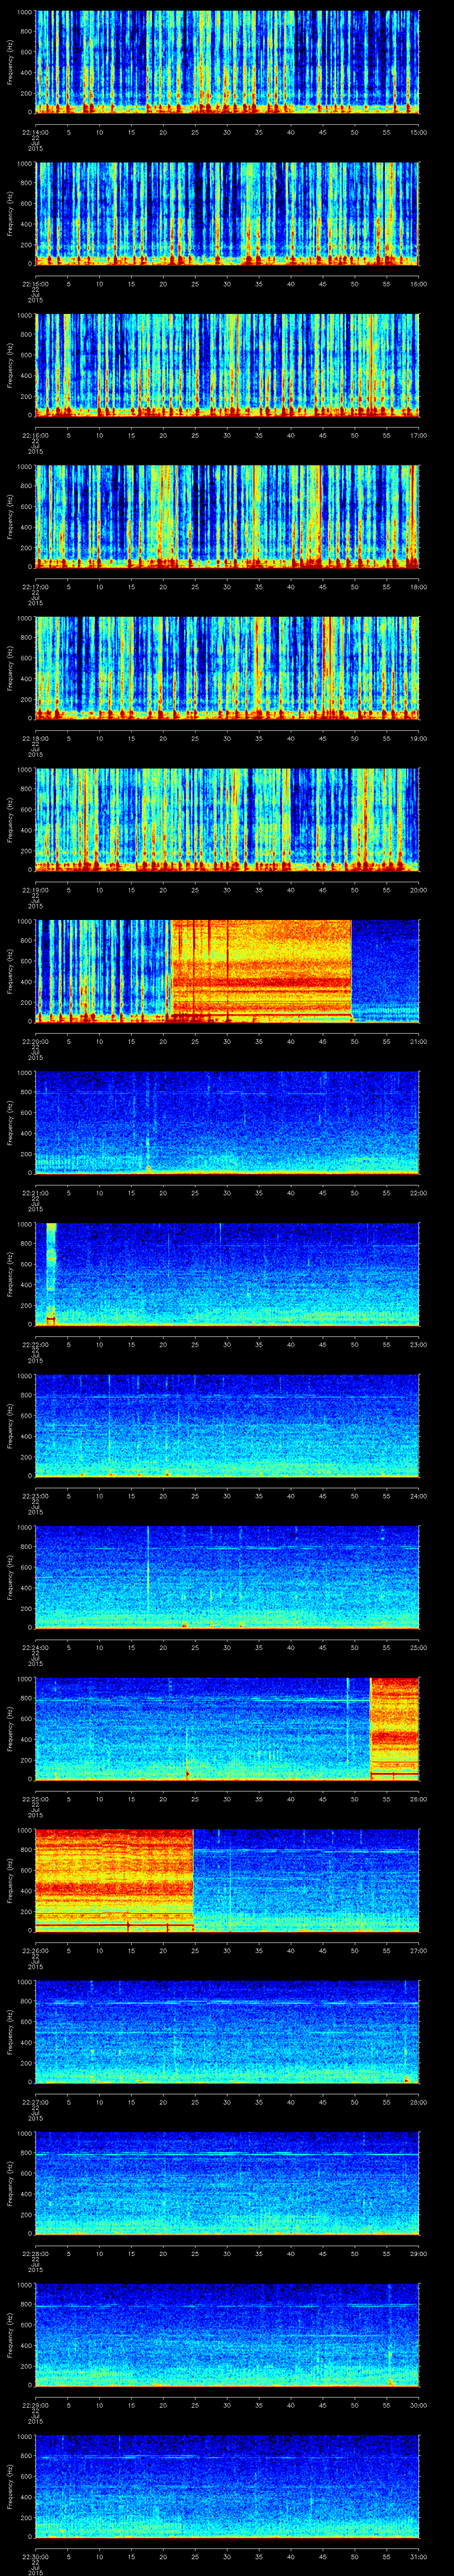Click the 22:26:00 start time label

(x=35, y=1949)
